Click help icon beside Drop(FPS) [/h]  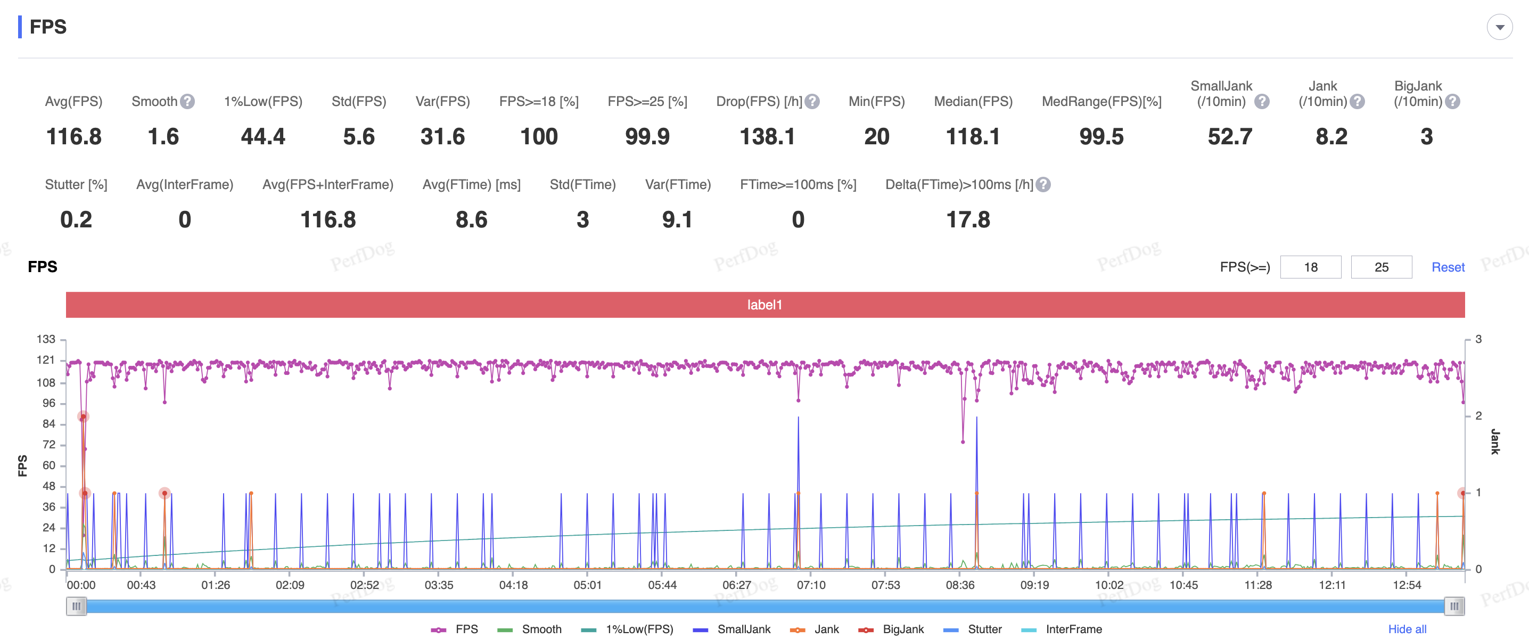(x=812, y=102)
